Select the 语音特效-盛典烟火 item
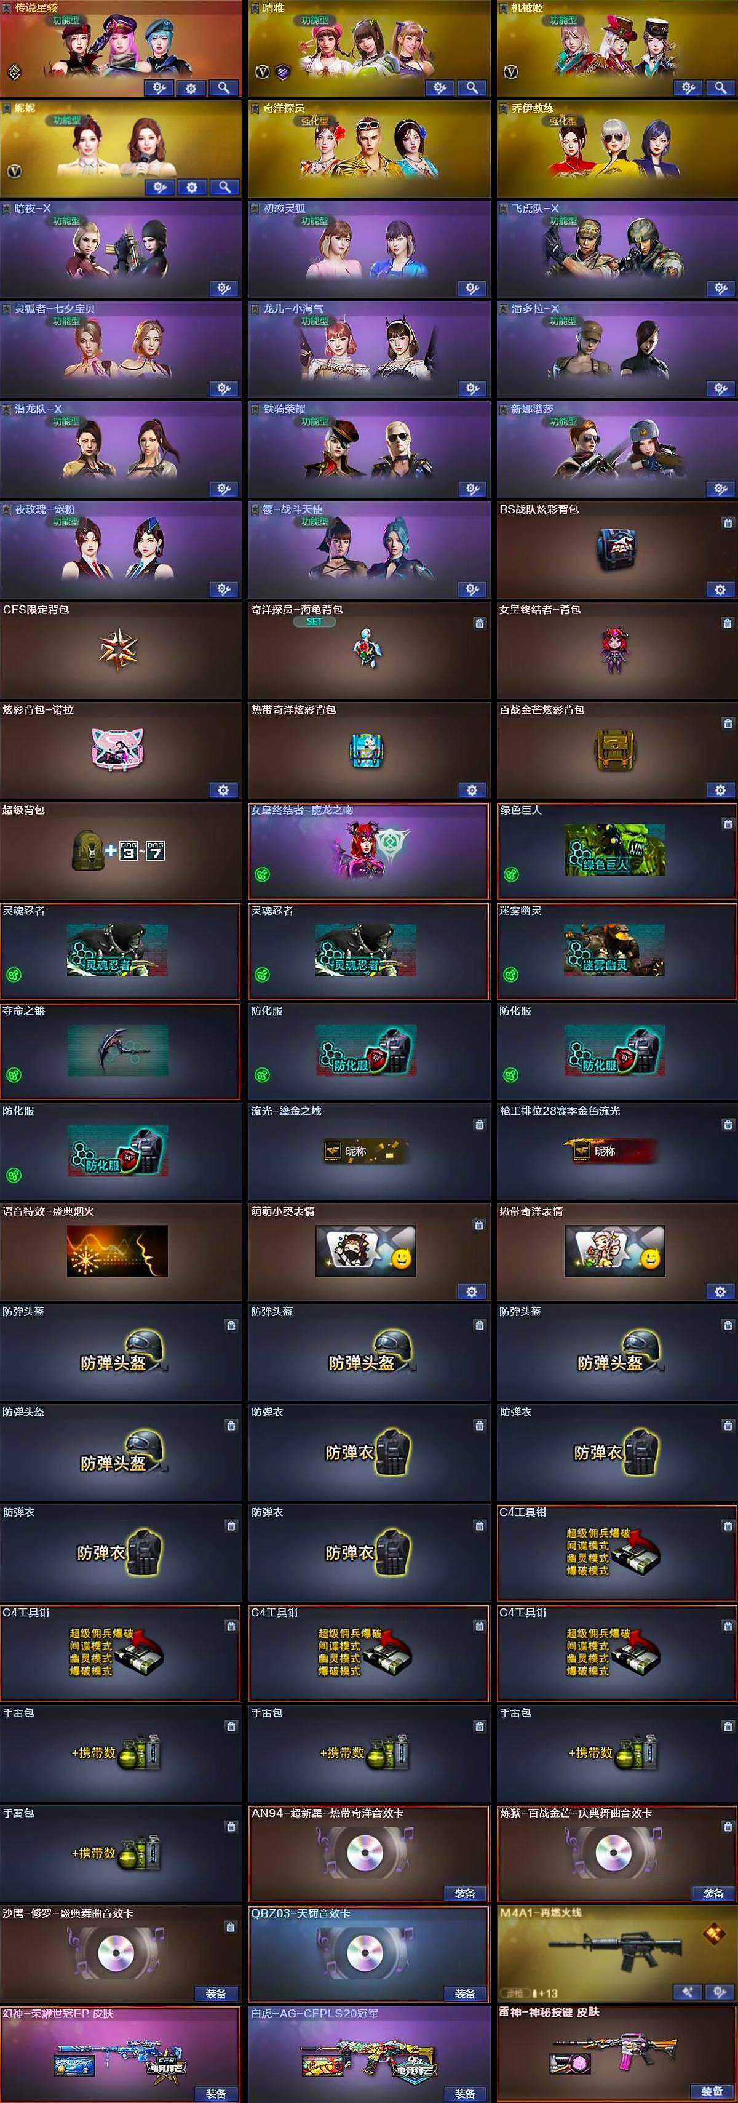 coord(121,1251)
